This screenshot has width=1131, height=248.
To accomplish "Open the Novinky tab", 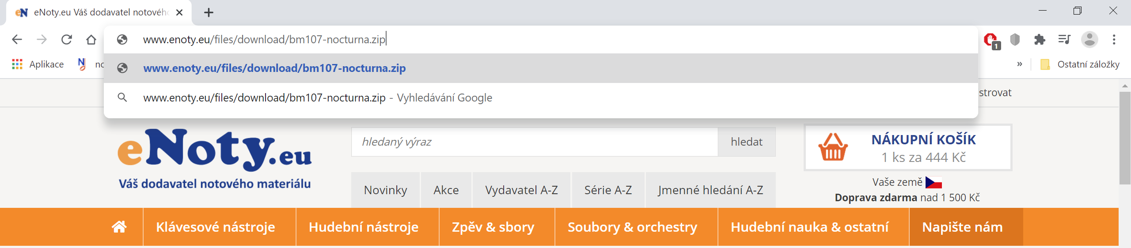I will pos(385,190).
